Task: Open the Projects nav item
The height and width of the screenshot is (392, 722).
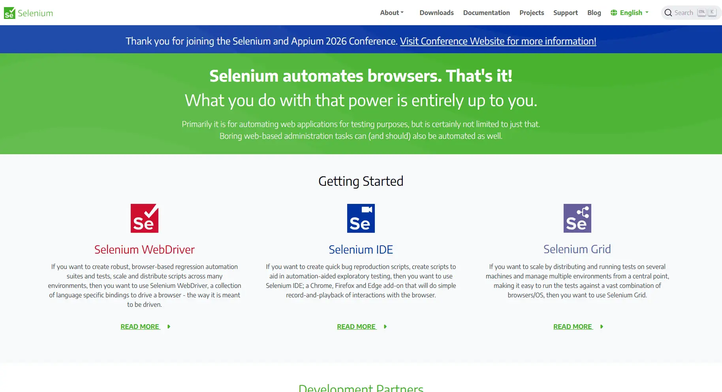Action: (532, 13)
